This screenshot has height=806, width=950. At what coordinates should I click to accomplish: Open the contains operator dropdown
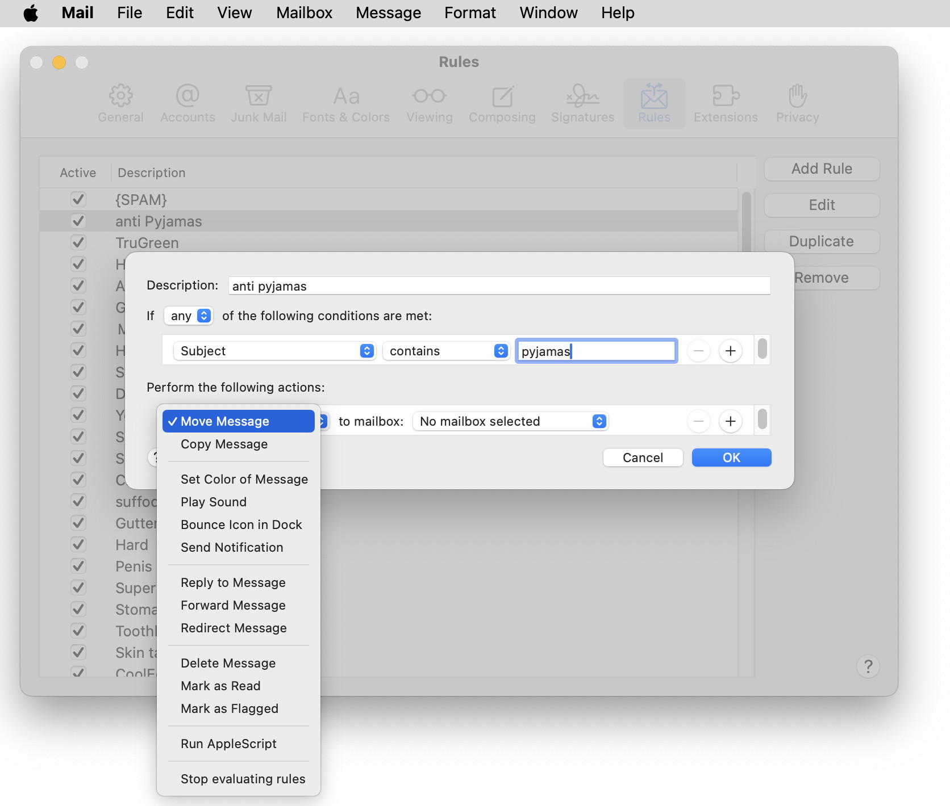point(446,351)
